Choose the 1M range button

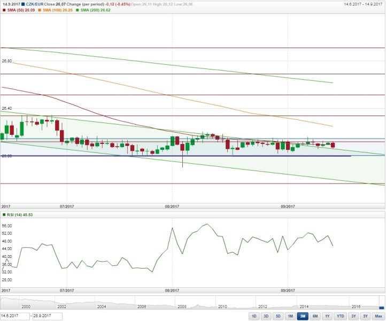point(289,316)
